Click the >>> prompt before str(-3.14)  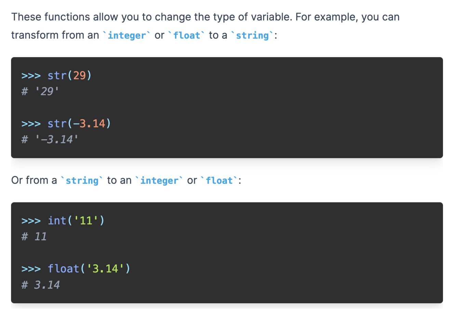click(x=31, y=124)
